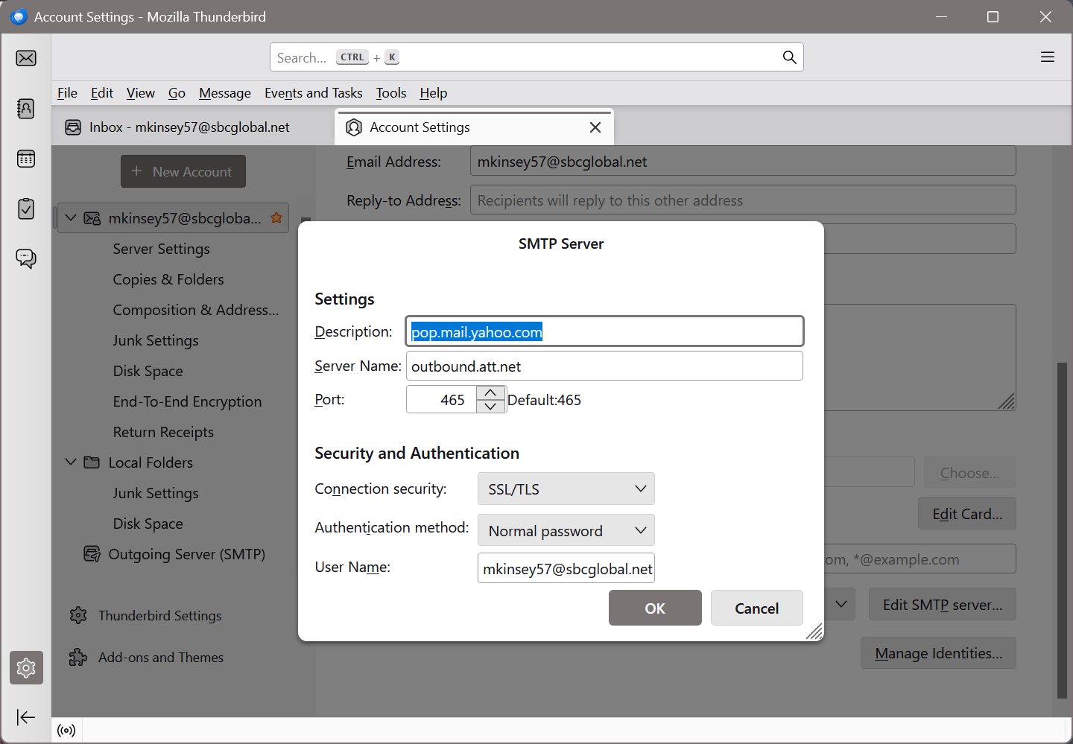
Task: Click the settings gear in spaces toolbar
Action: [26, 668]
